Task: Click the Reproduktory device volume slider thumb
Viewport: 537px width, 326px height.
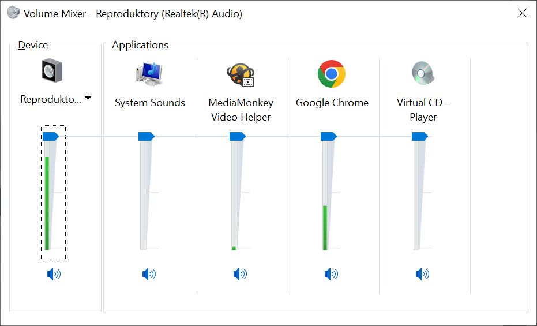Action: (51, 136)
